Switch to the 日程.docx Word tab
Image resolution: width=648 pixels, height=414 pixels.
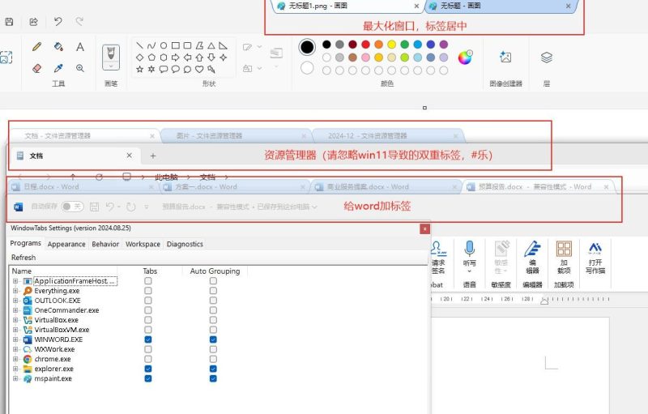[83, 187]
